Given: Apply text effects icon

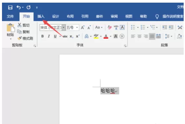Looking at the screenshot, I should coord(87,36).
